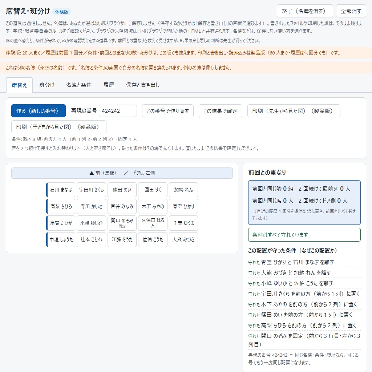Viewport: 372px width, 372px height.
Task: Click the 再現の番号 input field
Action: (118, 111)
